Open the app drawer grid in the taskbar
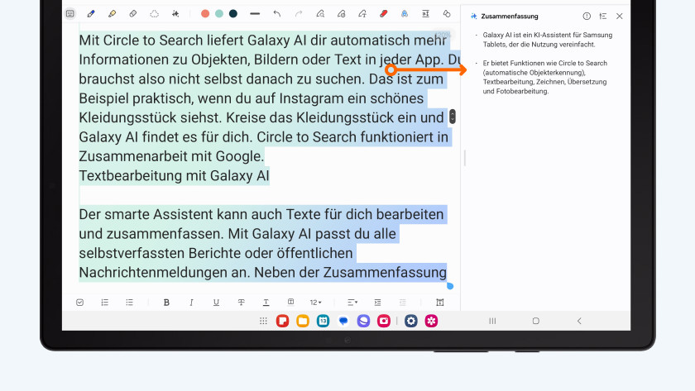This screenshot has width=695, height=391. point(263,321)
